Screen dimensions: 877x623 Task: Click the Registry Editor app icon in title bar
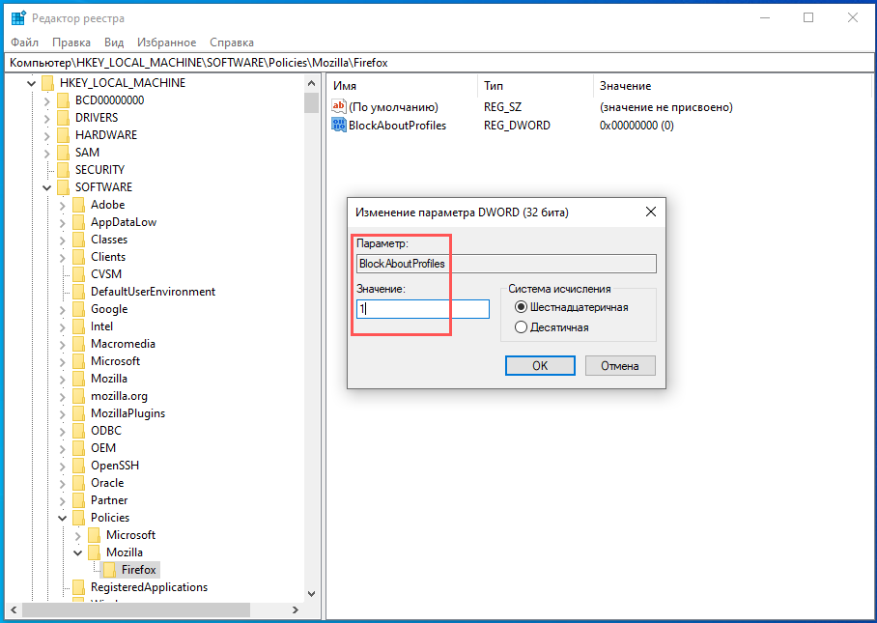tap(18, 18)
